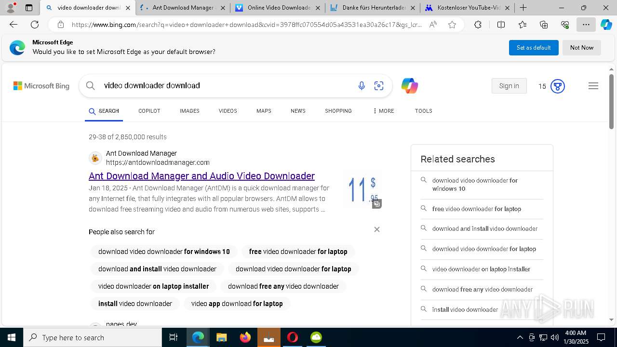Select chip download free any video downloader
This screenshot has width=617, height=347.
(283, 286)
